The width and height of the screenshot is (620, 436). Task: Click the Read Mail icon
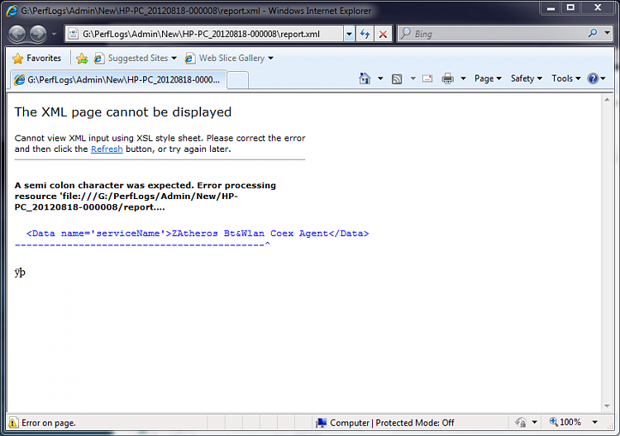pyautogui.click(x=427, y=78)
